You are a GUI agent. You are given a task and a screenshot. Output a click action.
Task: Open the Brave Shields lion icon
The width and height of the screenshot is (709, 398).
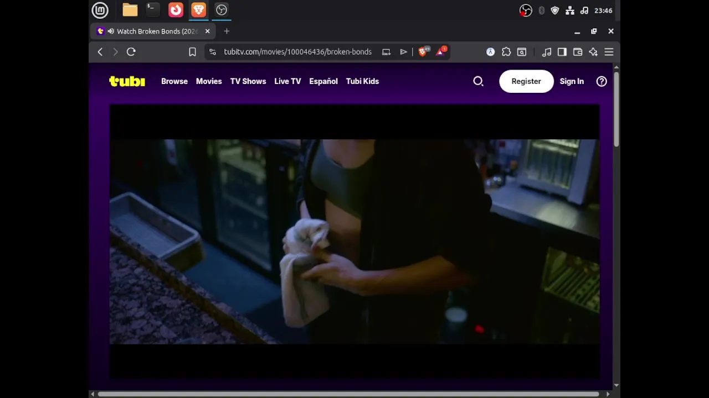pyautogui.click(x=424, y=52)
